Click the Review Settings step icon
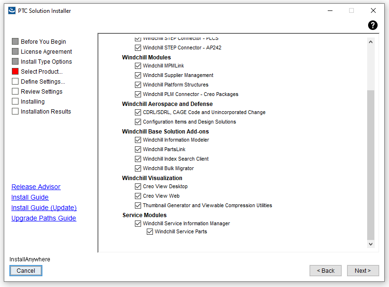 [x=15, y=91]
